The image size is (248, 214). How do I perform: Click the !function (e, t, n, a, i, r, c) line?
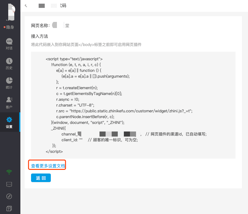(76, 65)
